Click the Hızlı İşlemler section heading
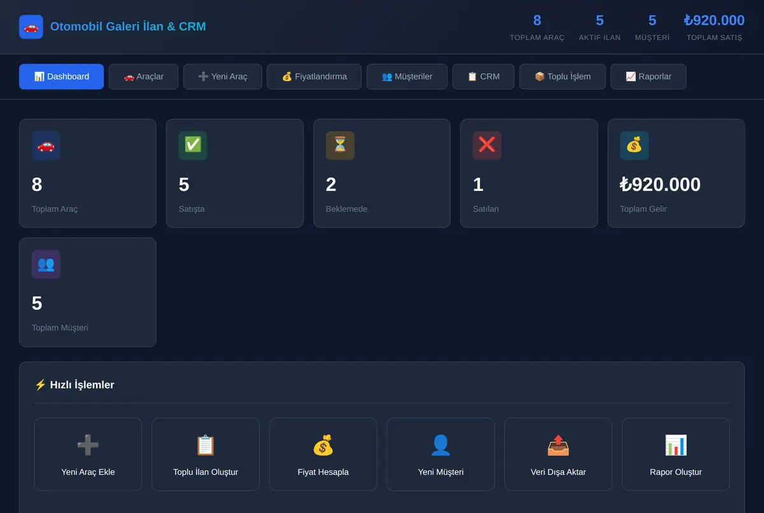 (74, 384)
